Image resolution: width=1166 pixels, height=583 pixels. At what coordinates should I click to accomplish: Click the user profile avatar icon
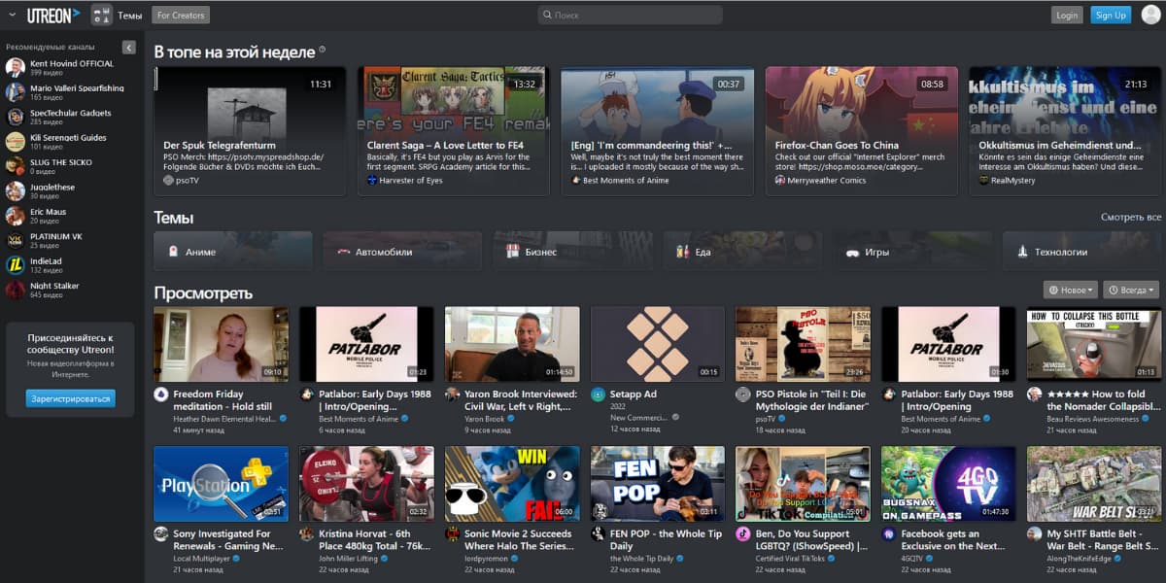[x=1150, y=15]
